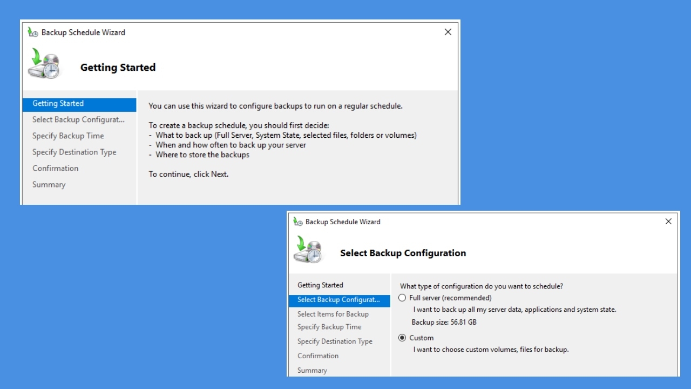Click 'You can use this wizard to configure backups' sentence
The height and width of the screenshot is (389, 691).
[x=275, y=106]
